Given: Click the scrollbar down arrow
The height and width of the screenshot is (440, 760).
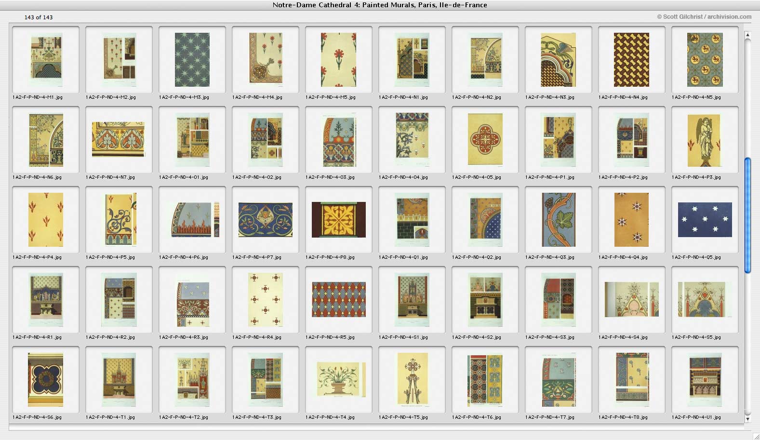Looking at the screenshot, I should click(x=747, y=419).
